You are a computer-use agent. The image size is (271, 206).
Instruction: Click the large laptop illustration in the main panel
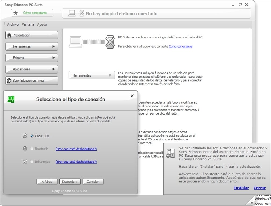coord(75,42)
